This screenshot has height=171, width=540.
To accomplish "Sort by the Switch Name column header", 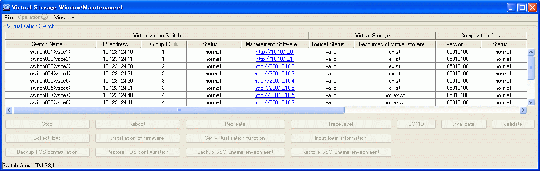I will [x=51, y=44].
